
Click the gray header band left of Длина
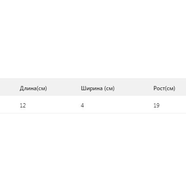[9, 87]
